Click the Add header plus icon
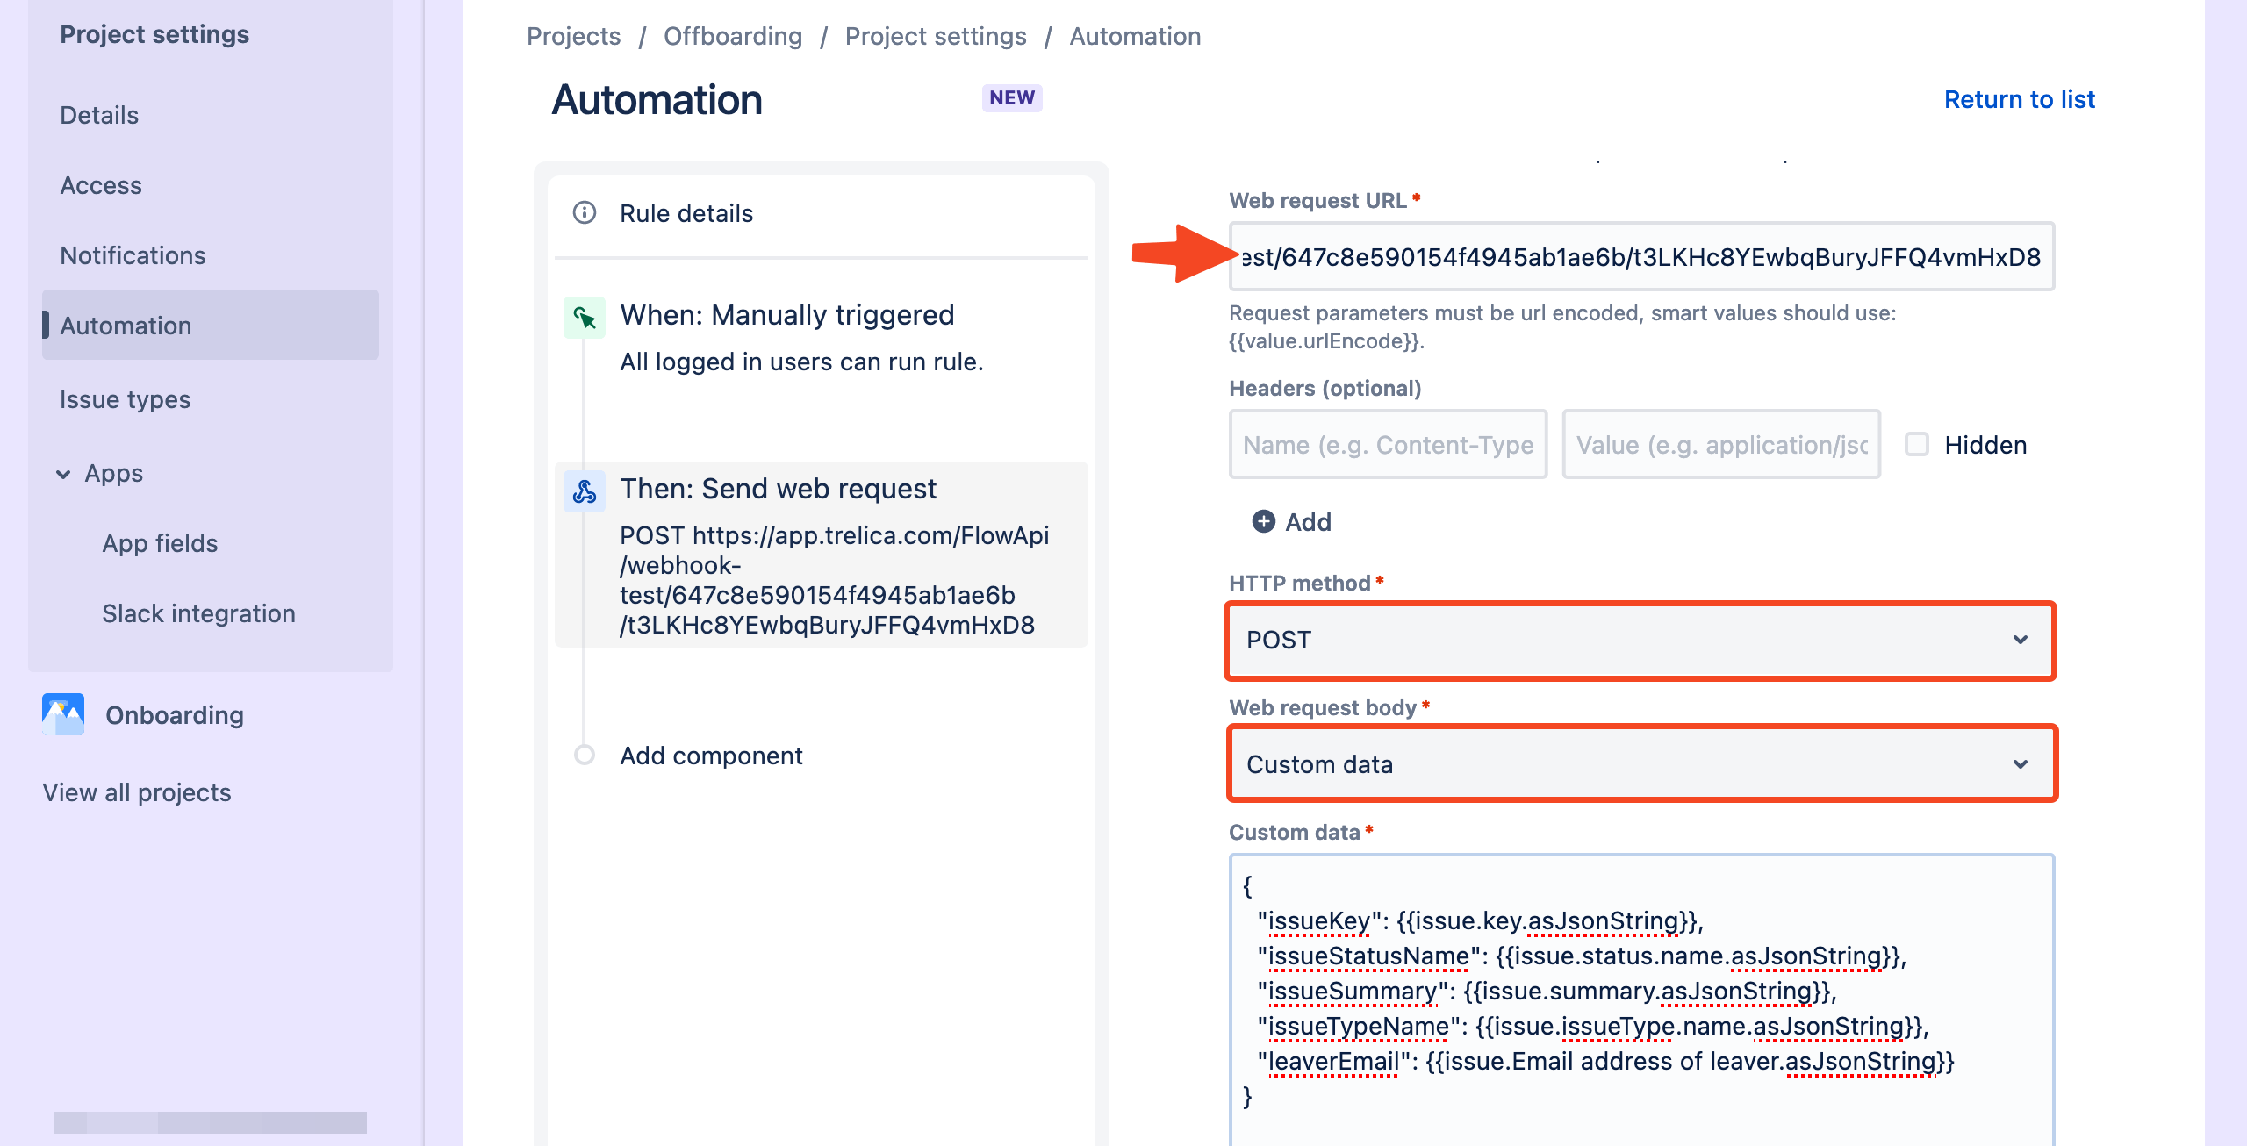This screenshot has height=1146, width=2247. coord(1264,522)
